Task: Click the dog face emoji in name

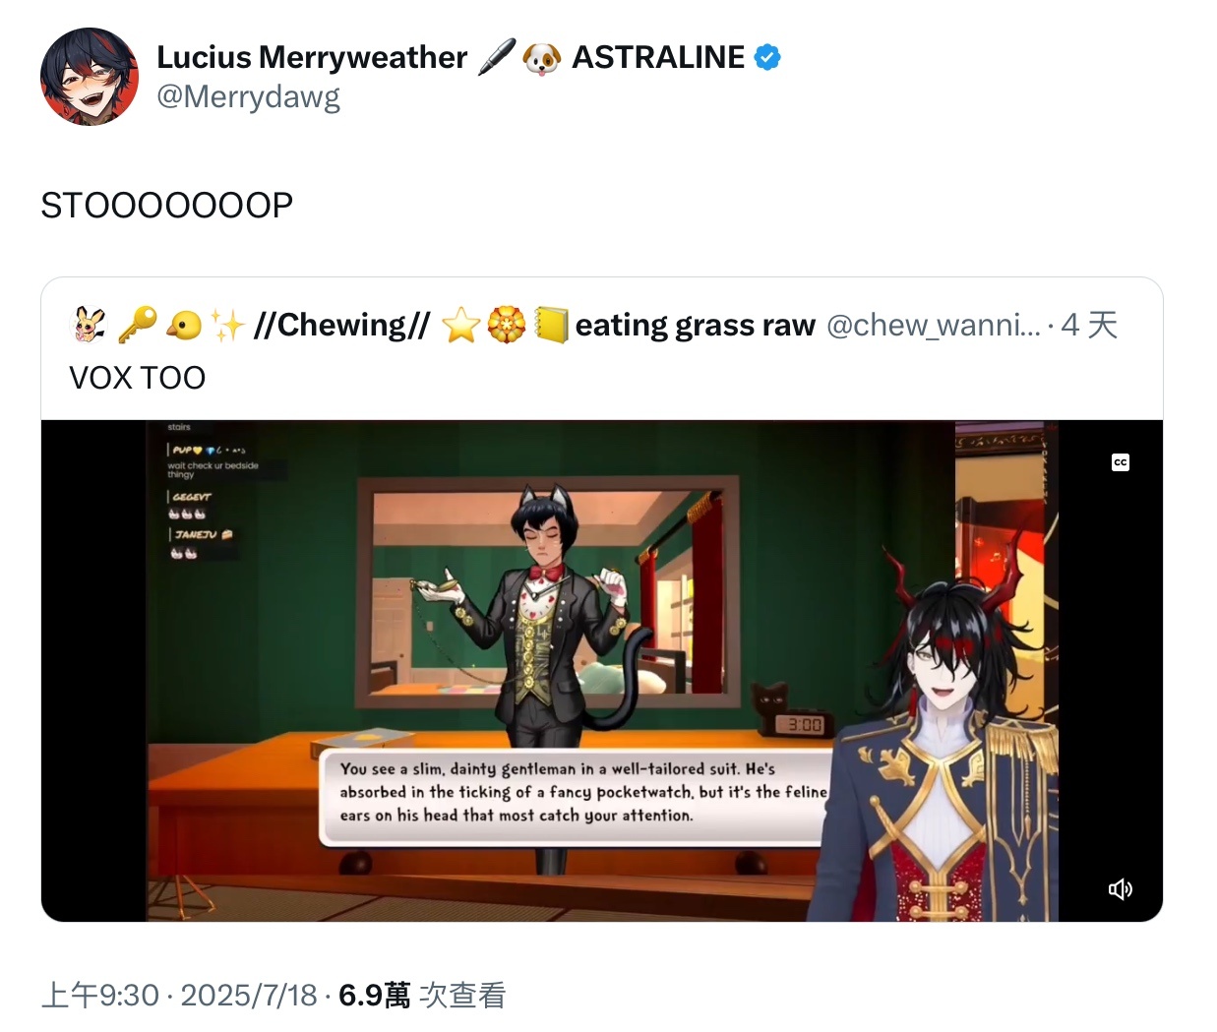Action: point(541,58)
